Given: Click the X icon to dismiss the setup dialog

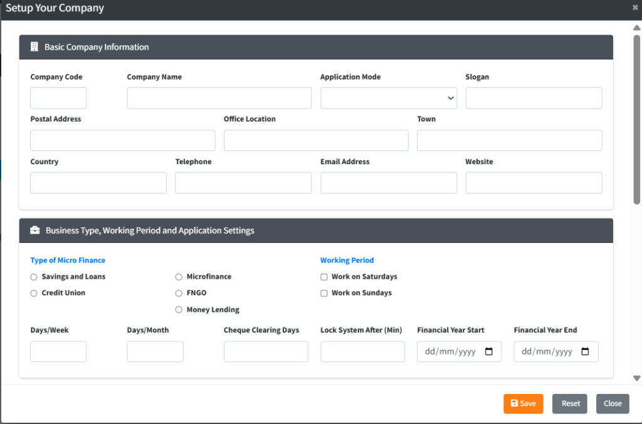Looking at the screenshot, I should coord(635,8).
